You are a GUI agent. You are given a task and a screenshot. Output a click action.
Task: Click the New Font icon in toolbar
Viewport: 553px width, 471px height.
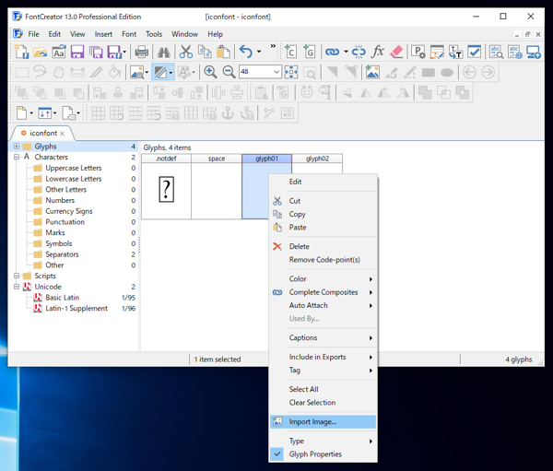click(x=22, y=52)
